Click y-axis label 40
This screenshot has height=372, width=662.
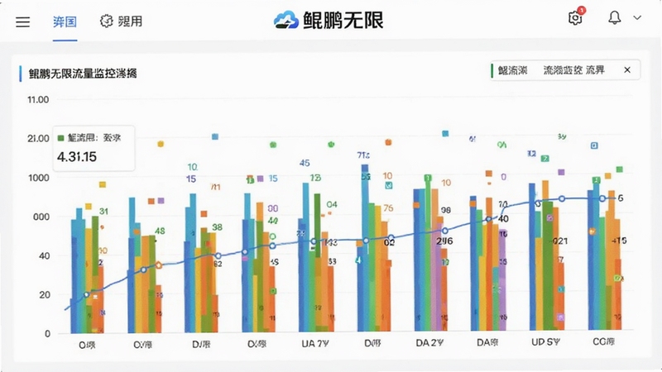tap(45, 255)
